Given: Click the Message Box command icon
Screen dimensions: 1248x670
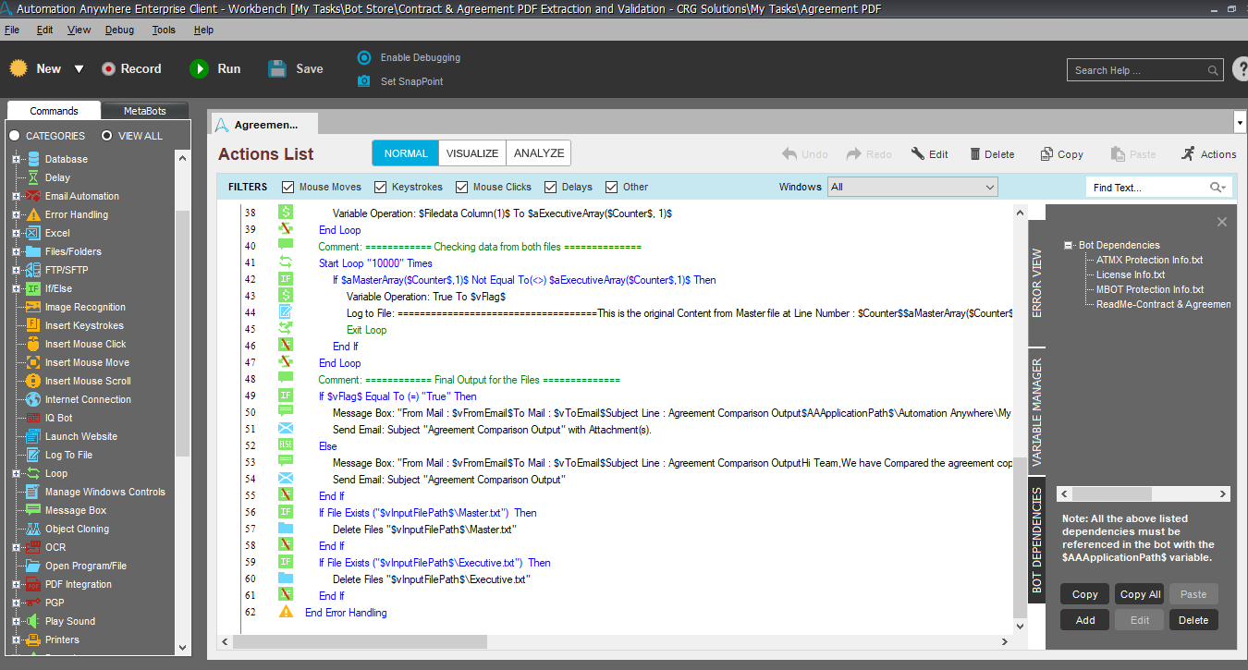Looking at the screenshot, I should [x=33, y=510].
